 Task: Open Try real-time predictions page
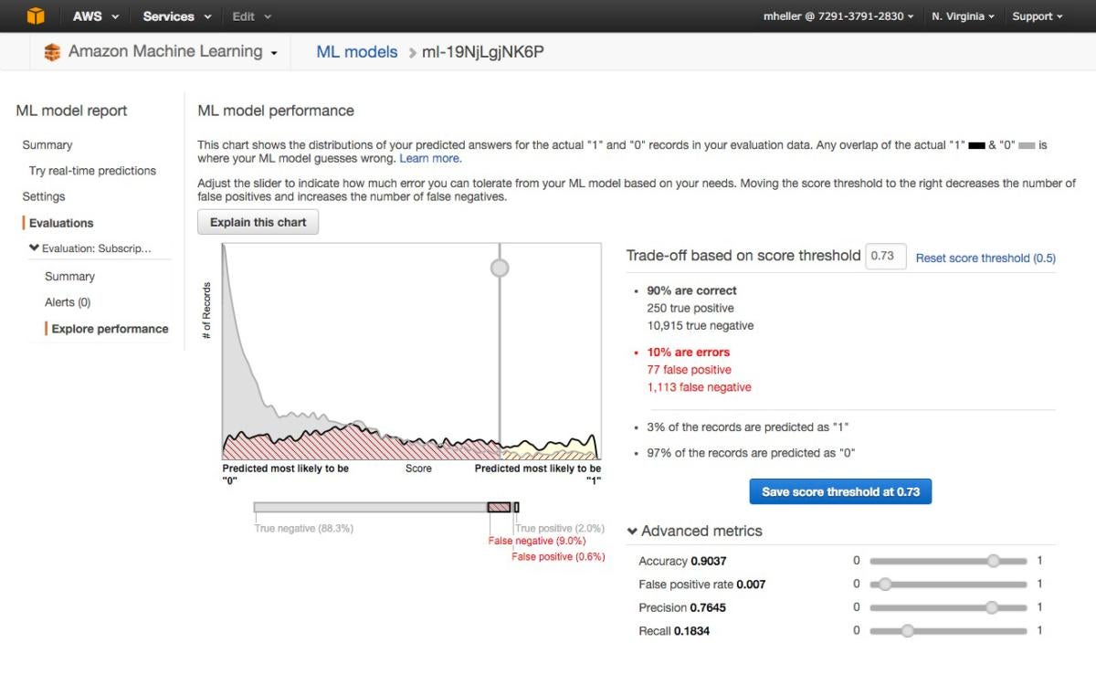click(x=92, y=171)
